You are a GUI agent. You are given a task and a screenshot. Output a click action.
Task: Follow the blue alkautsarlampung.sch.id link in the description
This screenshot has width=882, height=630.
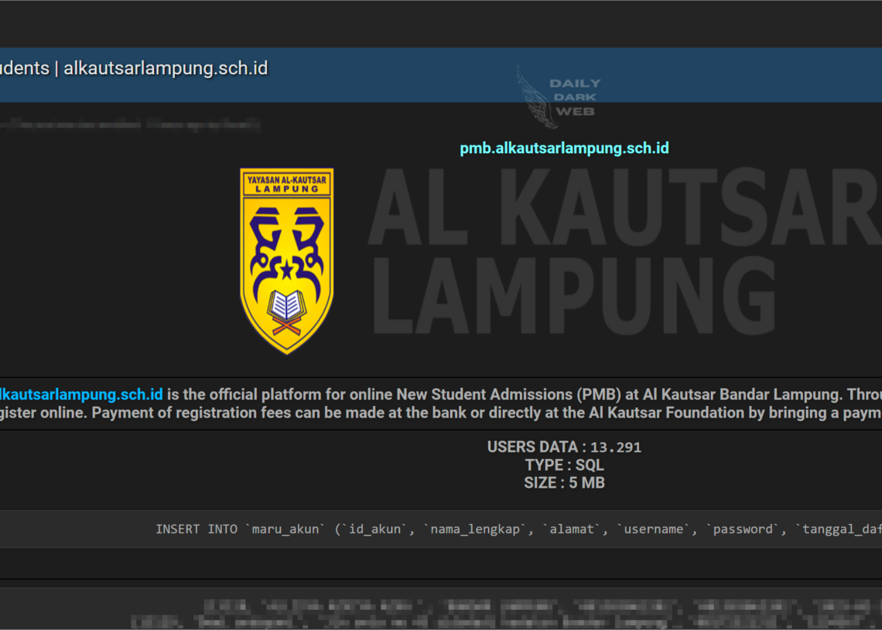point(80,394)
